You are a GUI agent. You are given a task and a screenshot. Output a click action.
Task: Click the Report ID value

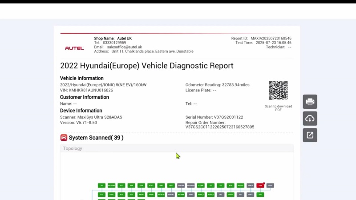point(271,39)
